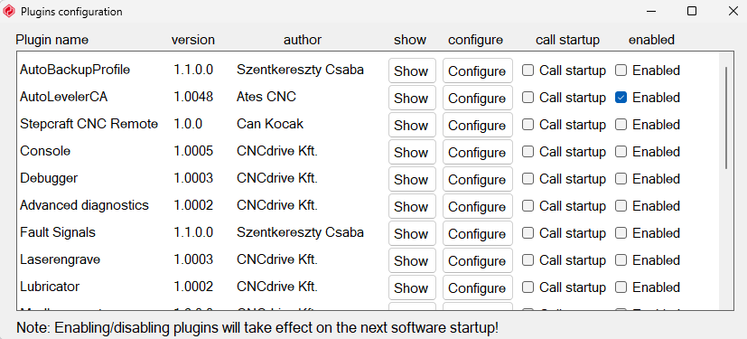Screen dimensions: 747x339
Task: Show the Stepcraft CNC Remote plugin
Action: pos(412,126)
